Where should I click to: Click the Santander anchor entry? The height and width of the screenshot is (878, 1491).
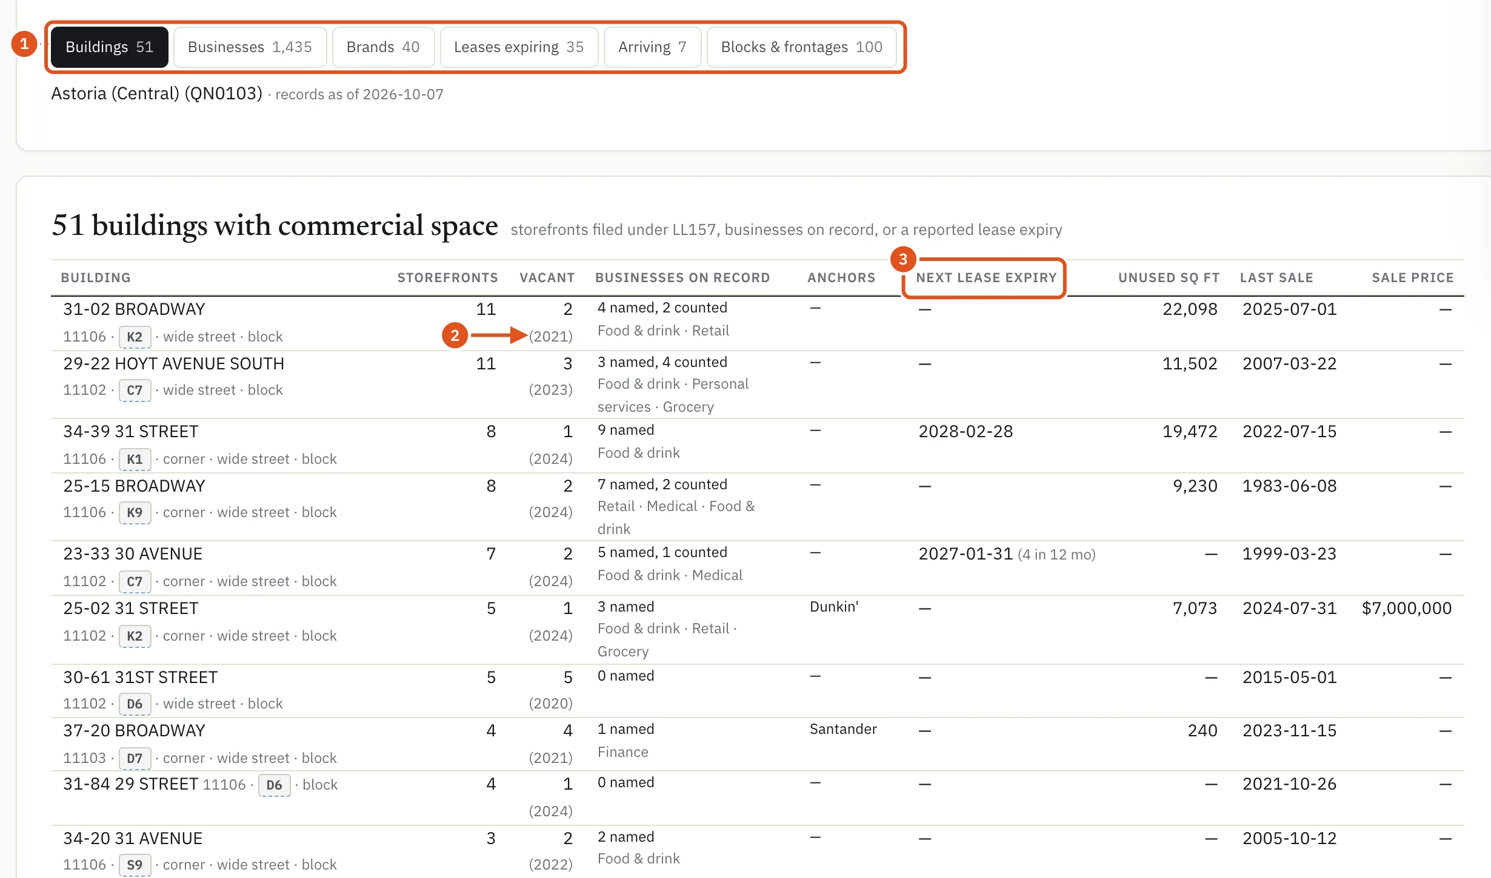pyautogui.click(x=843, y=729)
